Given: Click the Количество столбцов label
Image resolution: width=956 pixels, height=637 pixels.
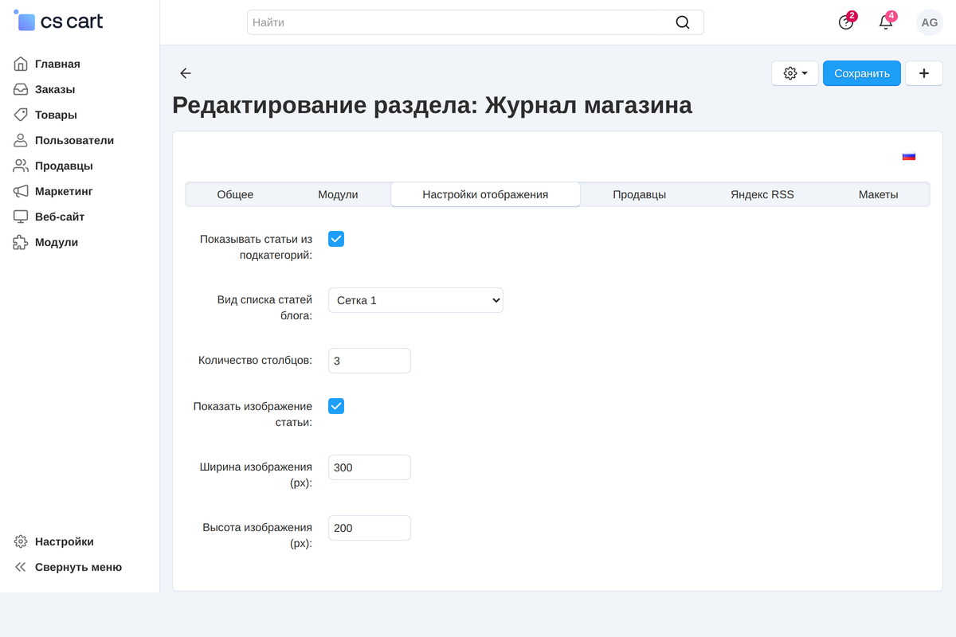Looking at the screenshot, I should (255, 360).
